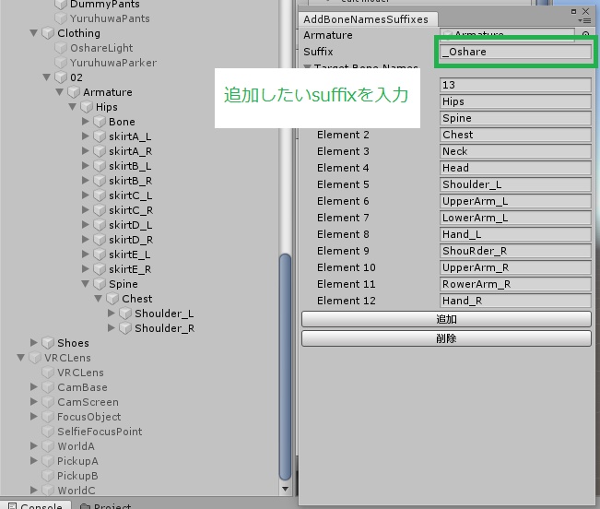Edit the Element 5 field Shoulder_L
The height and width of the screenshot is (509, 600).
pos(515,184)
